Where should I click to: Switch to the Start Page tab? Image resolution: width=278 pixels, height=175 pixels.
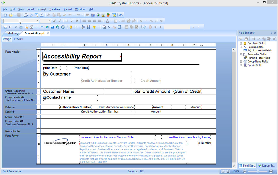click(x=14, y=33)
